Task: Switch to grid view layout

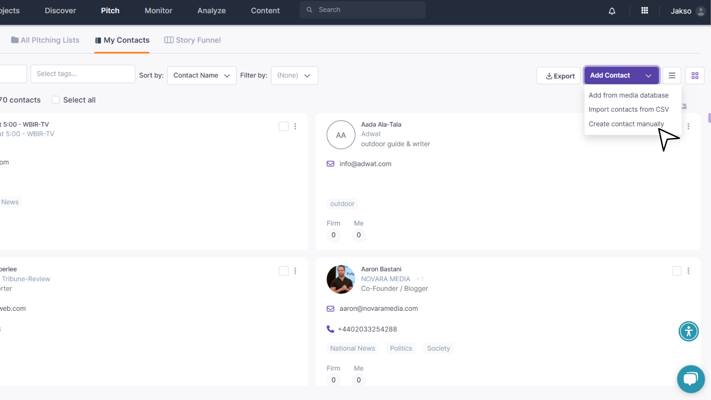Action: point(695,76)
